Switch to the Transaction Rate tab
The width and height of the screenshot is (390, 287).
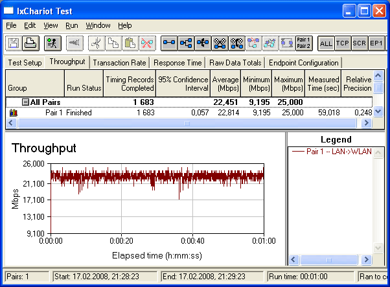[119, 63]
